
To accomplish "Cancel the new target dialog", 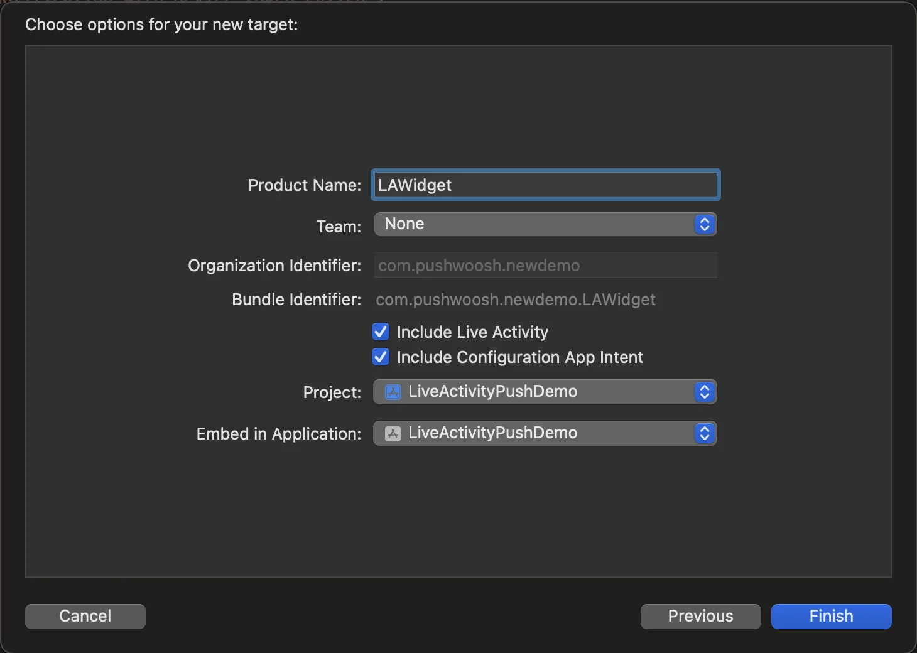I will [x=85, y=616].
